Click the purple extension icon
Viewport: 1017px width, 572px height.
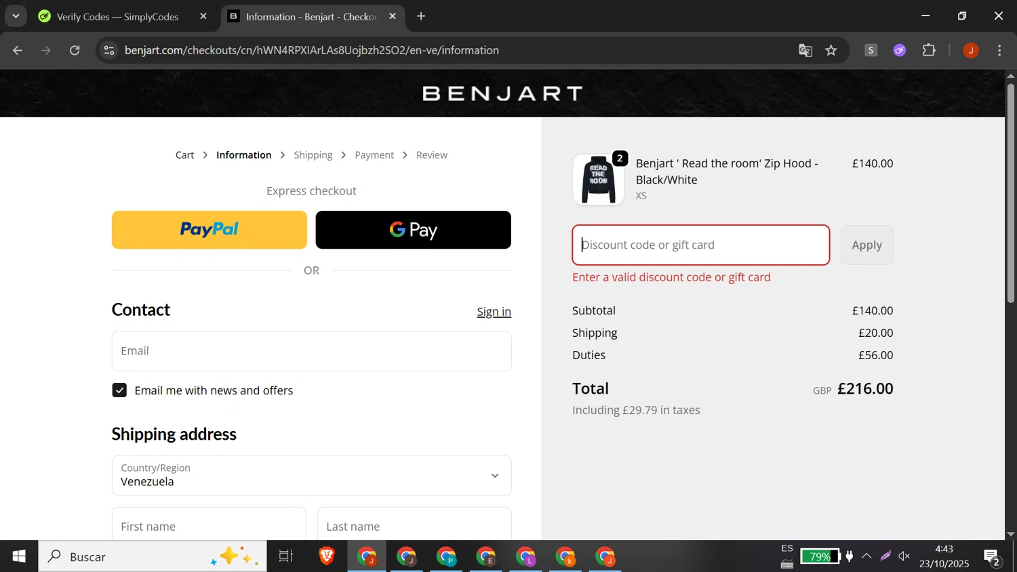pos(900,50)
